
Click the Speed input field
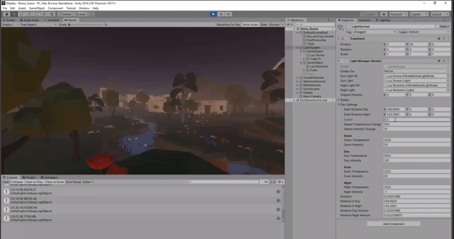[417, 119]
